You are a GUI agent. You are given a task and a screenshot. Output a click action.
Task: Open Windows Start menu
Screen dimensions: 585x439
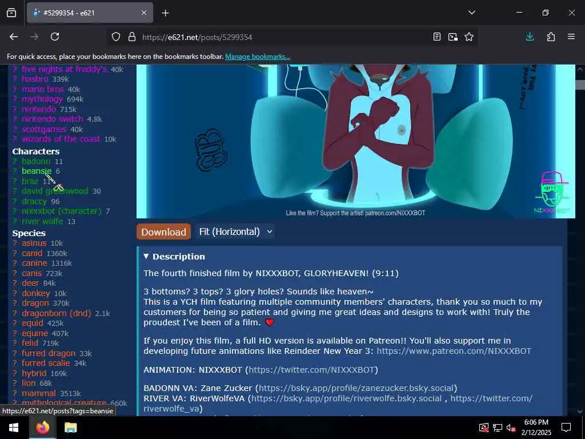(x=14, y=428)
